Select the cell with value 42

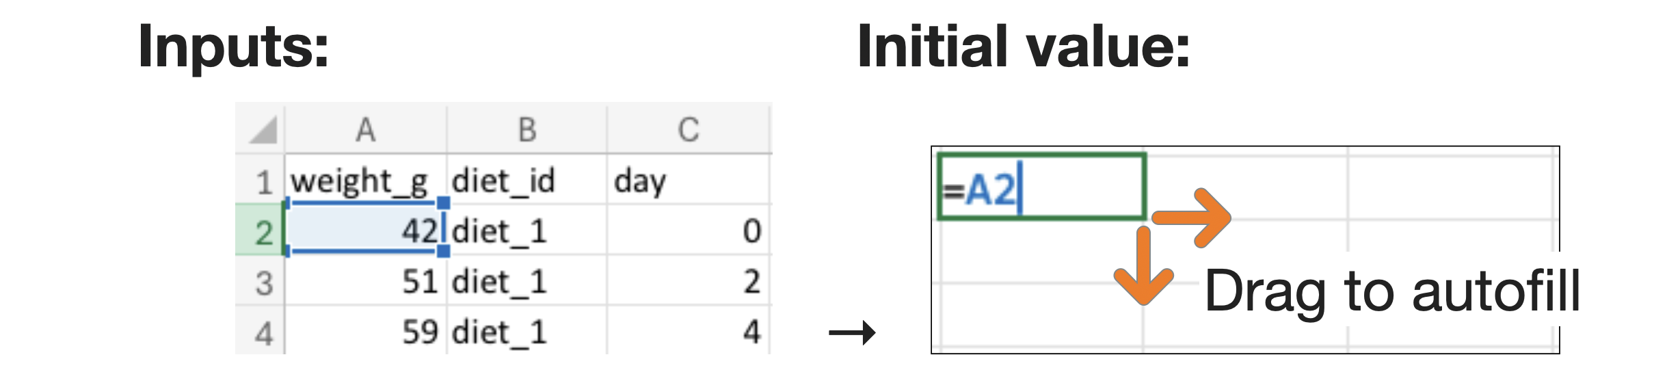click(x=365, y=231)
